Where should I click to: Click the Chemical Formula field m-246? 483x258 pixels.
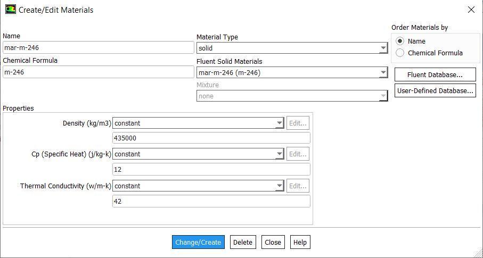click(x=99, y=72)
